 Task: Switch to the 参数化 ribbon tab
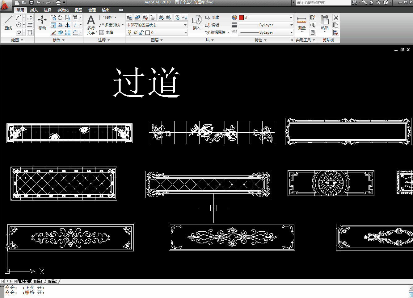click(63, 10)
